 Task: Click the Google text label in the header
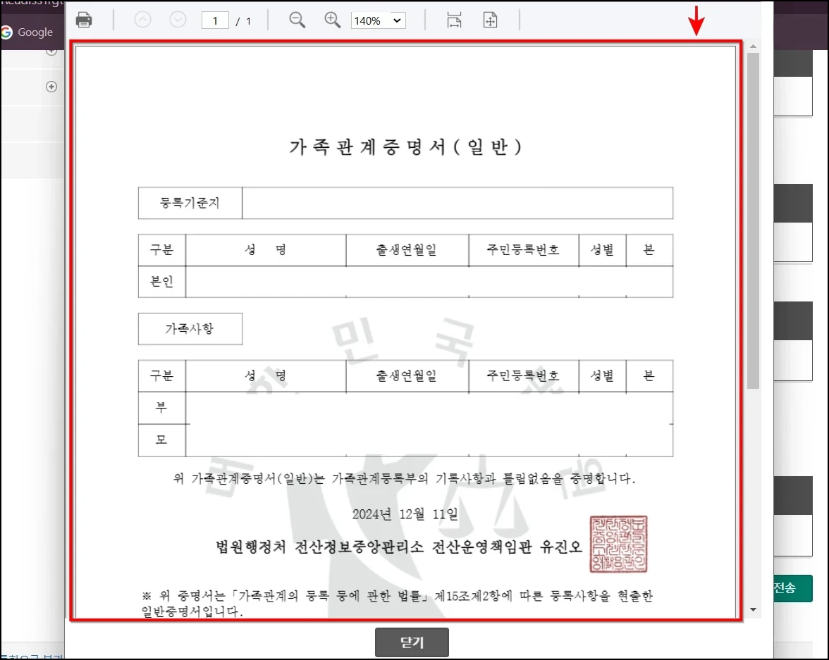pos(37,32)
